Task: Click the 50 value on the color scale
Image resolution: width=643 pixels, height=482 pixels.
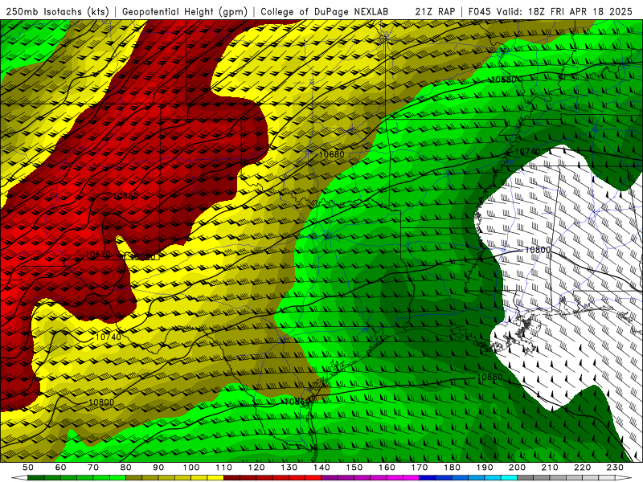Action: click(28, 468)
